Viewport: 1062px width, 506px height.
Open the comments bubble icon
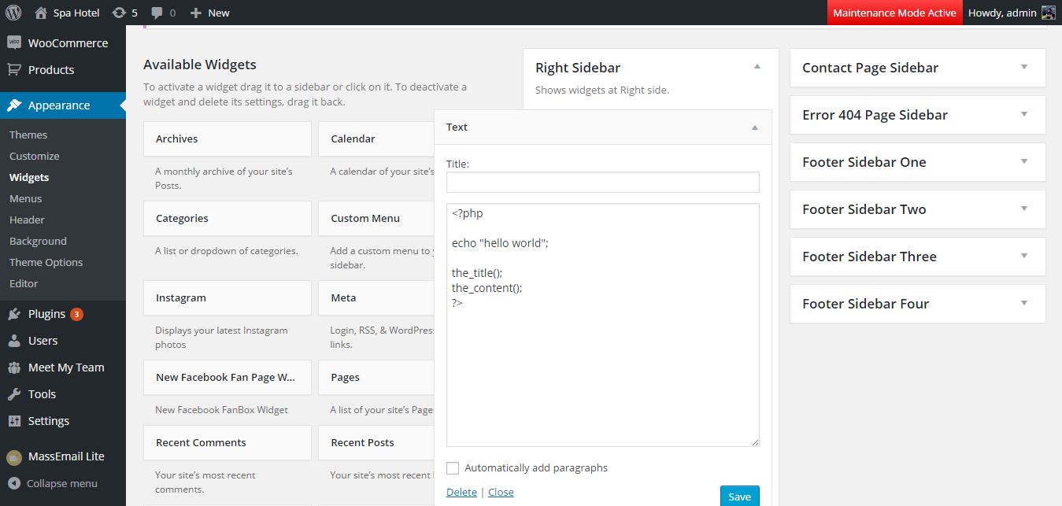(157, 13)
